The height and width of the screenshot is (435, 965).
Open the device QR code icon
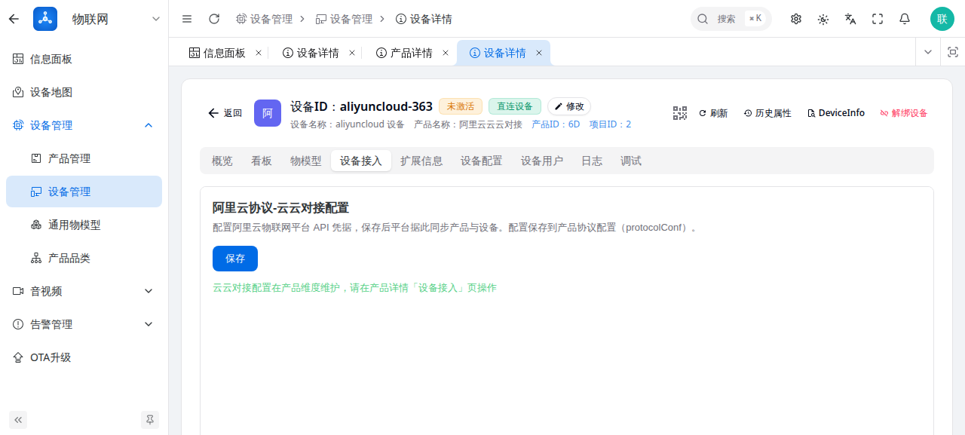click(680, 113)
